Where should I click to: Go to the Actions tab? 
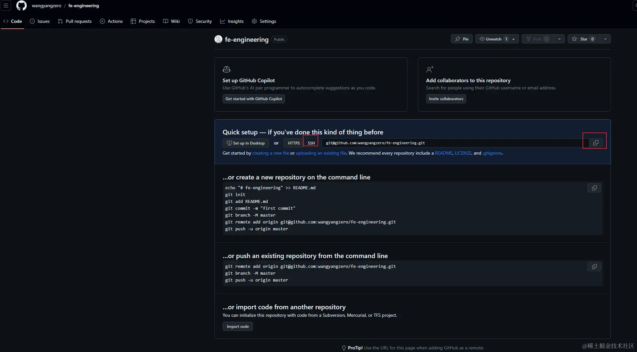click(x=111, y=21)
